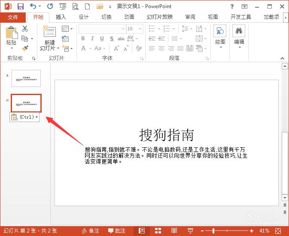Switch to the Transitions tab

point(106,17)
